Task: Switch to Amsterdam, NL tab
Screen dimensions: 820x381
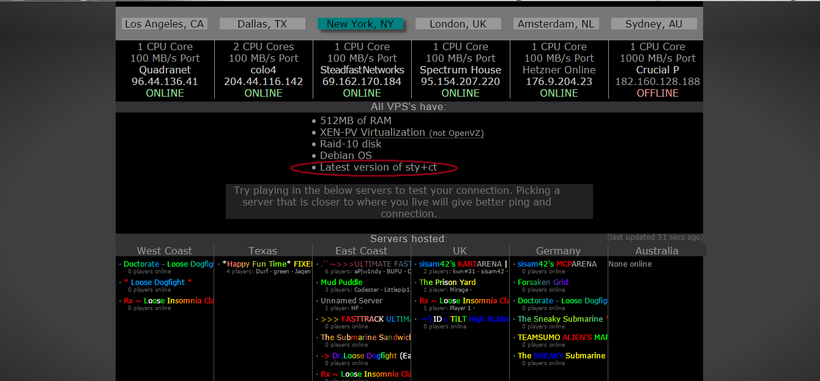Action: tap(556, 24)
